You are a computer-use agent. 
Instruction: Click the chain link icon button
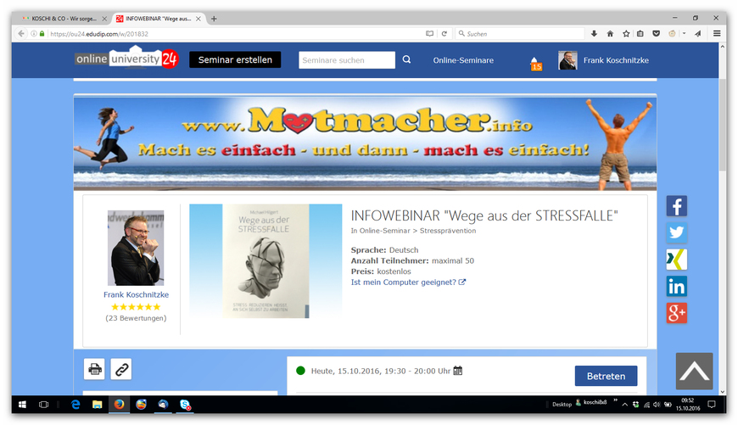point(121,369)
